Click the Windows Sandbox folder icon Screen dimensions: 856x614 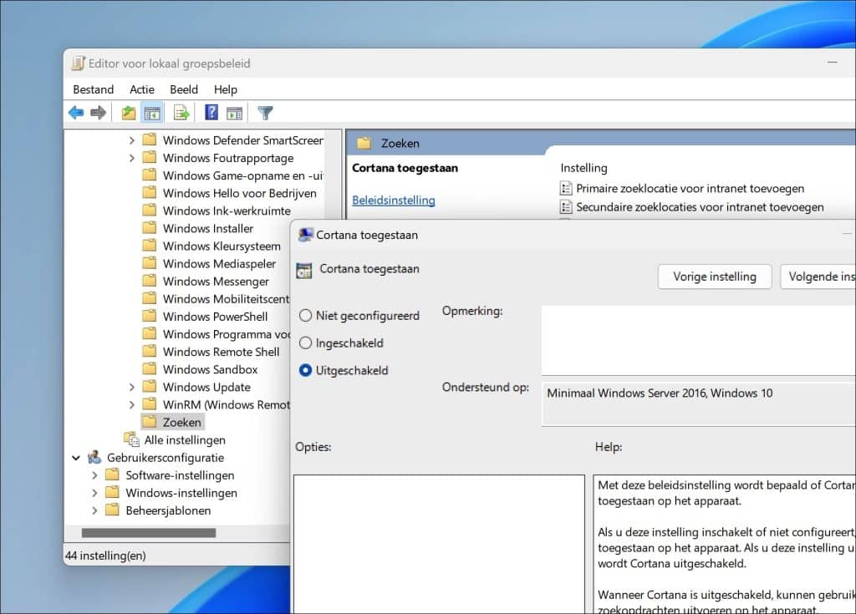[x=149, y=369]
